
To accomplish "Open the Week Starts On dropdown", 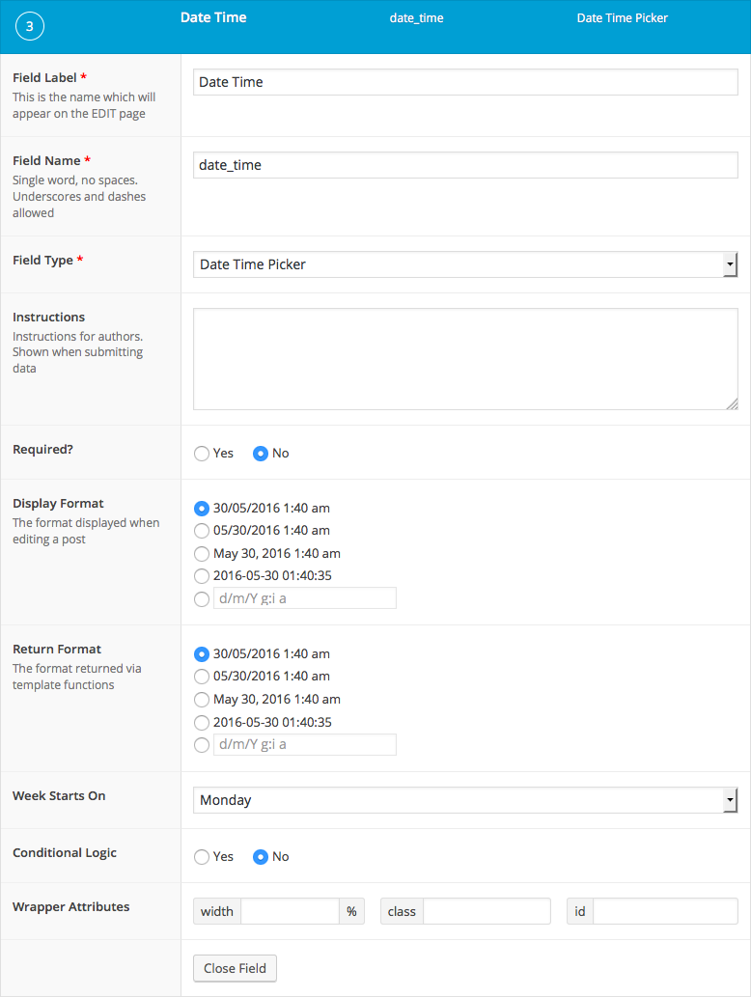I will coord(465,800).
